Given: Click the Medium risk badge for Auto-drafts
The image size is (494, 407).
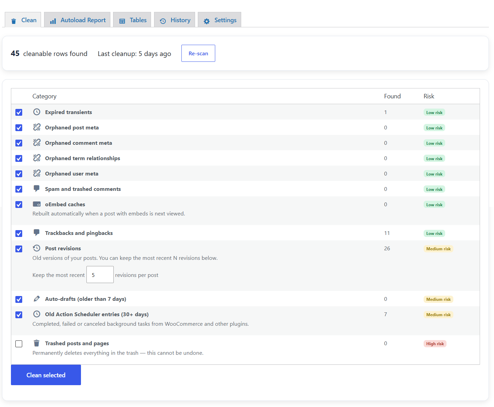Looking at the screenshot, I should pyautogui.click(x=438, y=299).
